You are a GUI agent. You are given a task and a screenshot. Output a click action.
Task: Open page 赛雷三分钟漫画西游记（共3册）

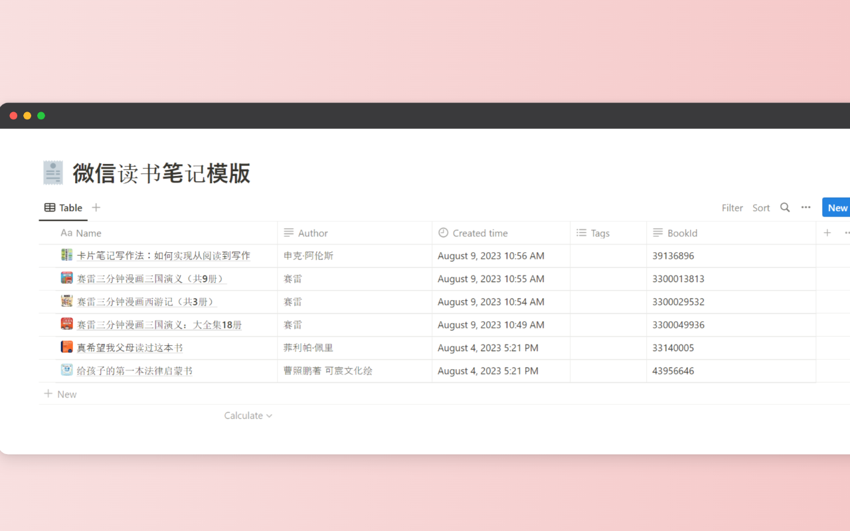point(147,301)
